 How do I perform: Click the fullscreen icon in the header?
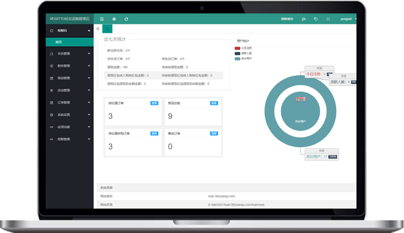(x=328, y=19)
